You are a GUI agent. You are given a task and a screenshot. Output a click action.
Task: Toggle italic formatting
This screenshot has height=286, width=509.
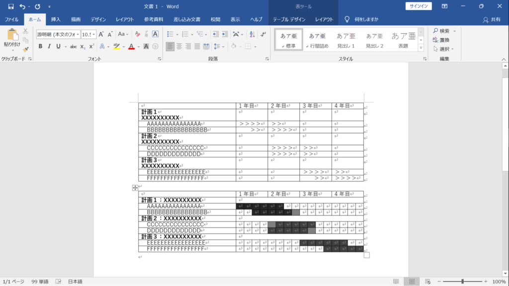49,46
